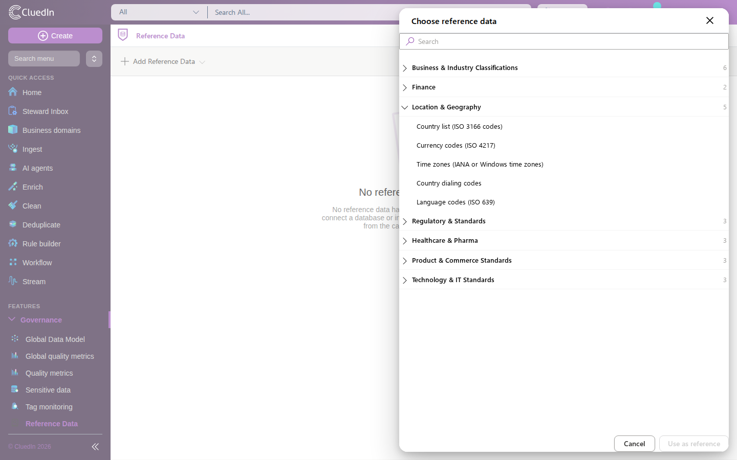Toggle the search menu sort button

click(x=94, y=59)
